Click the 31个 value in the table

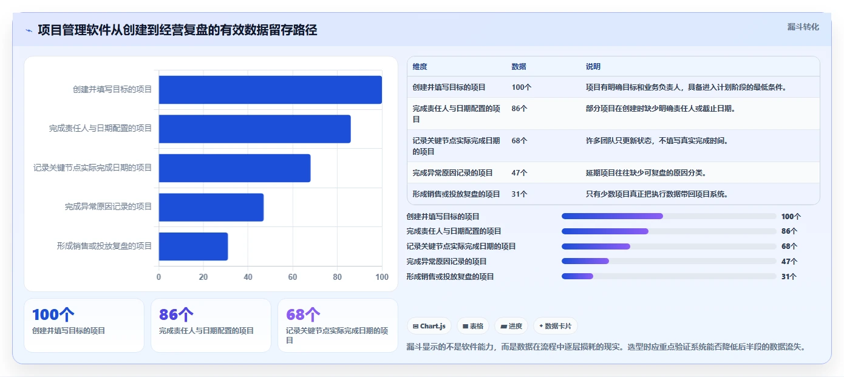point(520,194)
